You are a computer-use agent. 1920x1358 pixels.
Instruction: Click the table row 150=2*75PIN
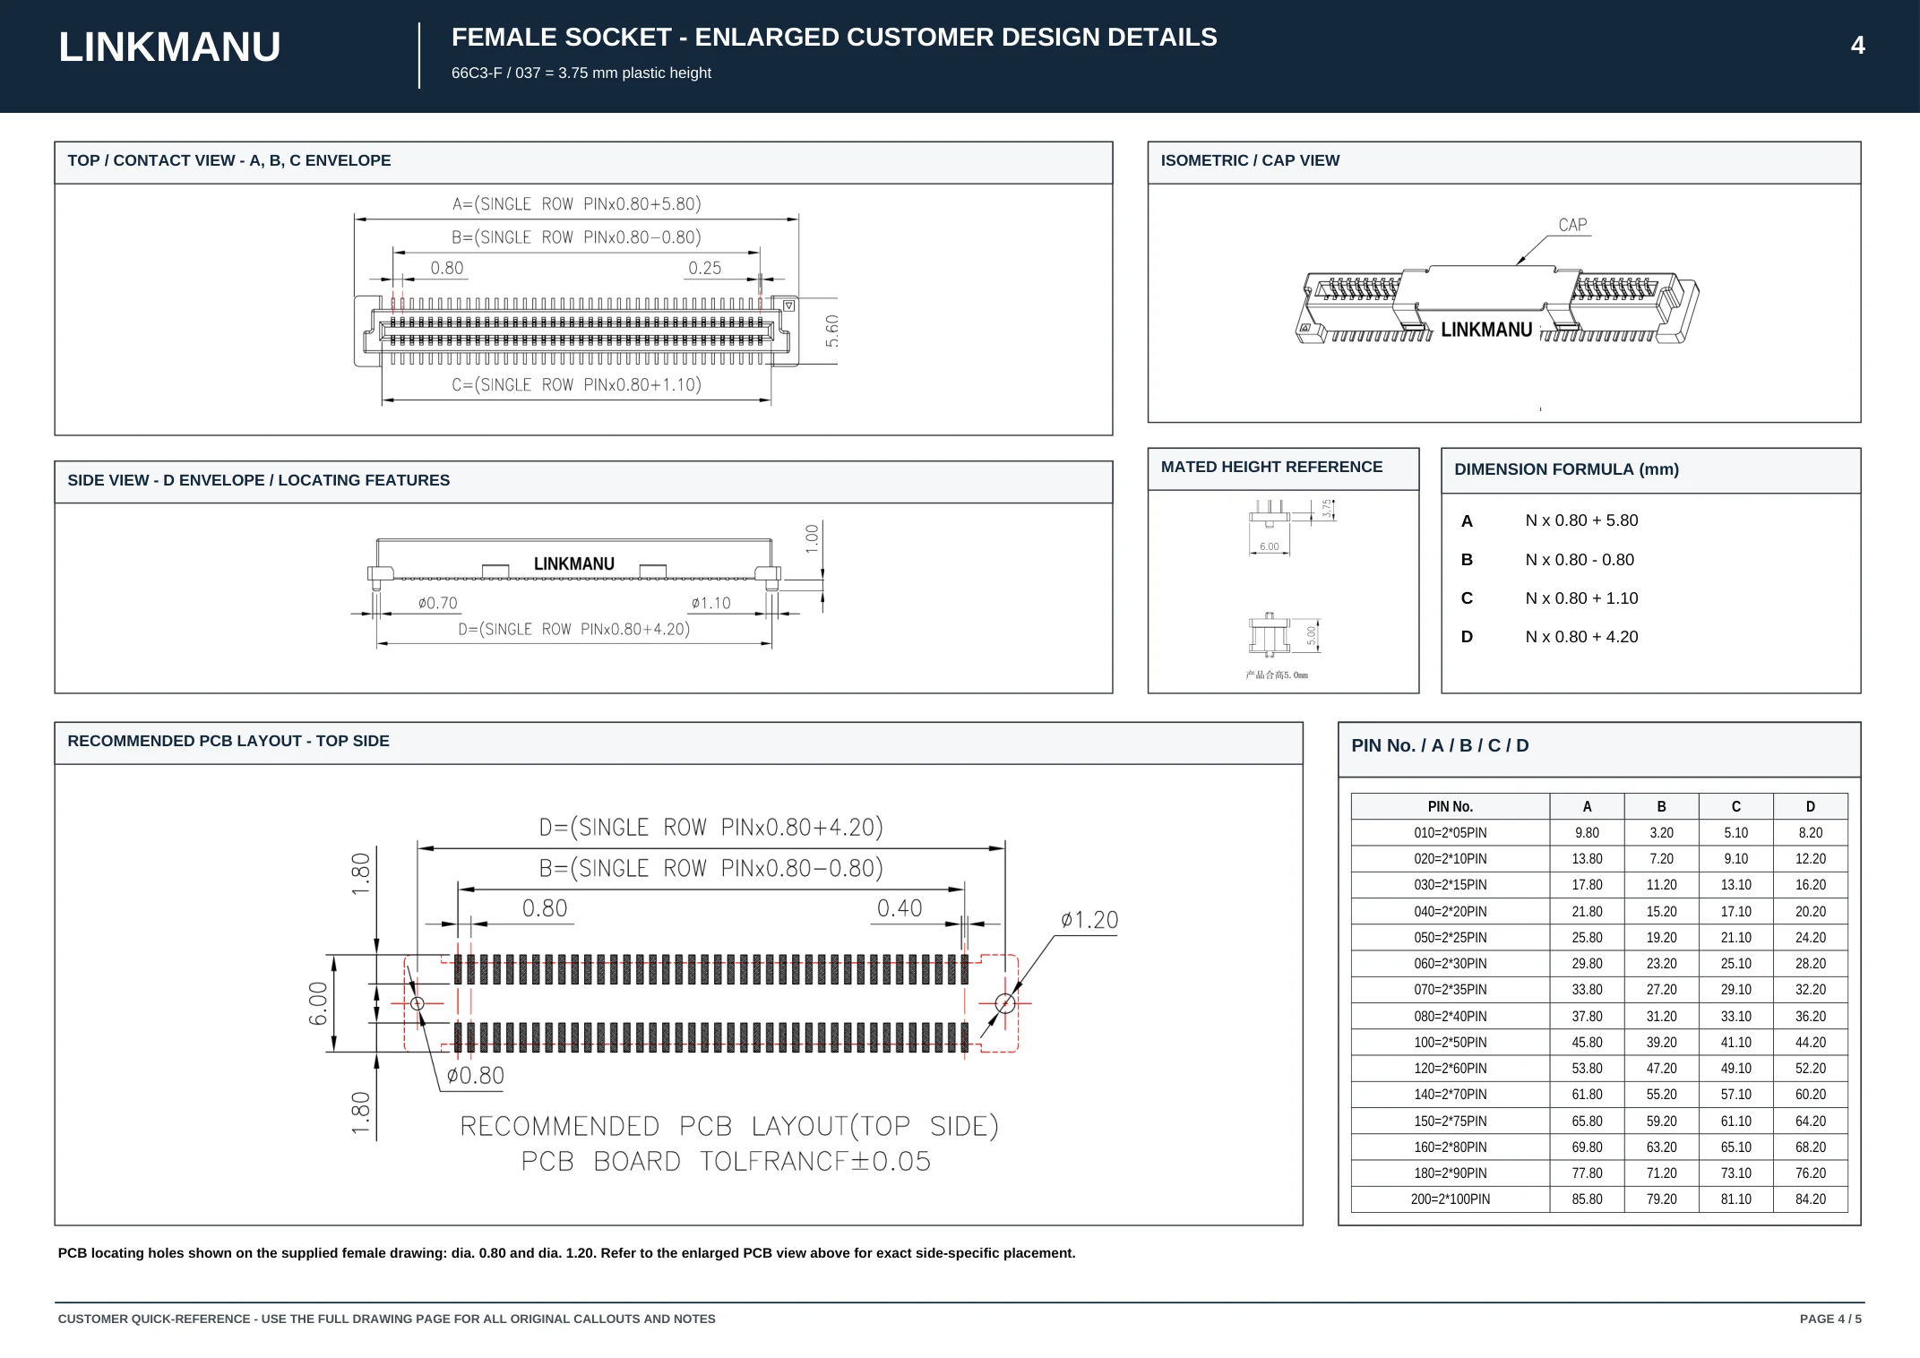click(x=1599, y=1122)
